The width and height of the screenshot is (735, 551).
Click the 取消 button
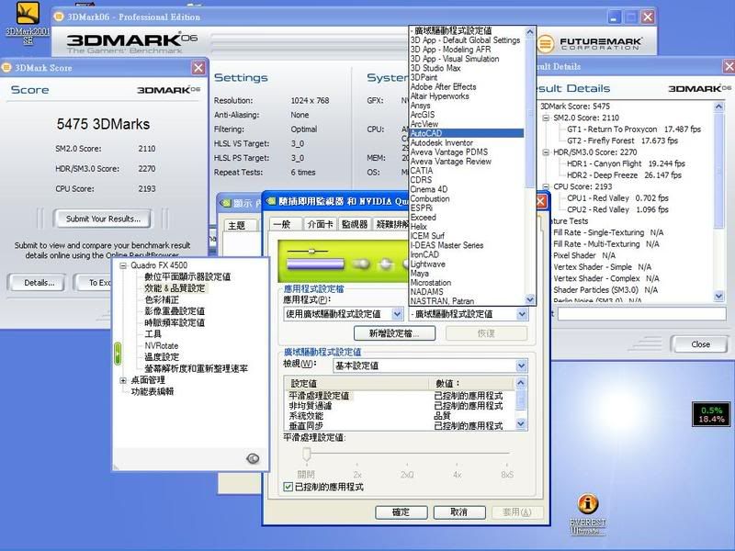tap(458, 512)
